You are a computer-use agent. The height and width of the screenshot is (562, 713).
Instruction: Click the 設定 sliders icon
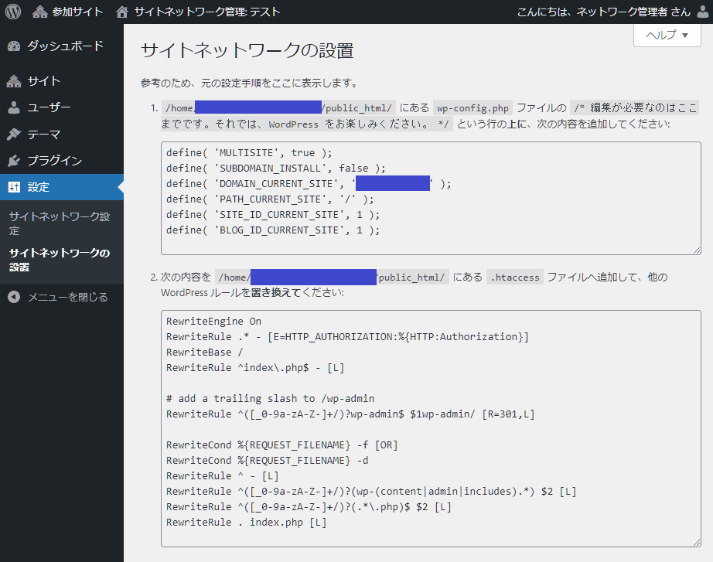tap(14, 187)
